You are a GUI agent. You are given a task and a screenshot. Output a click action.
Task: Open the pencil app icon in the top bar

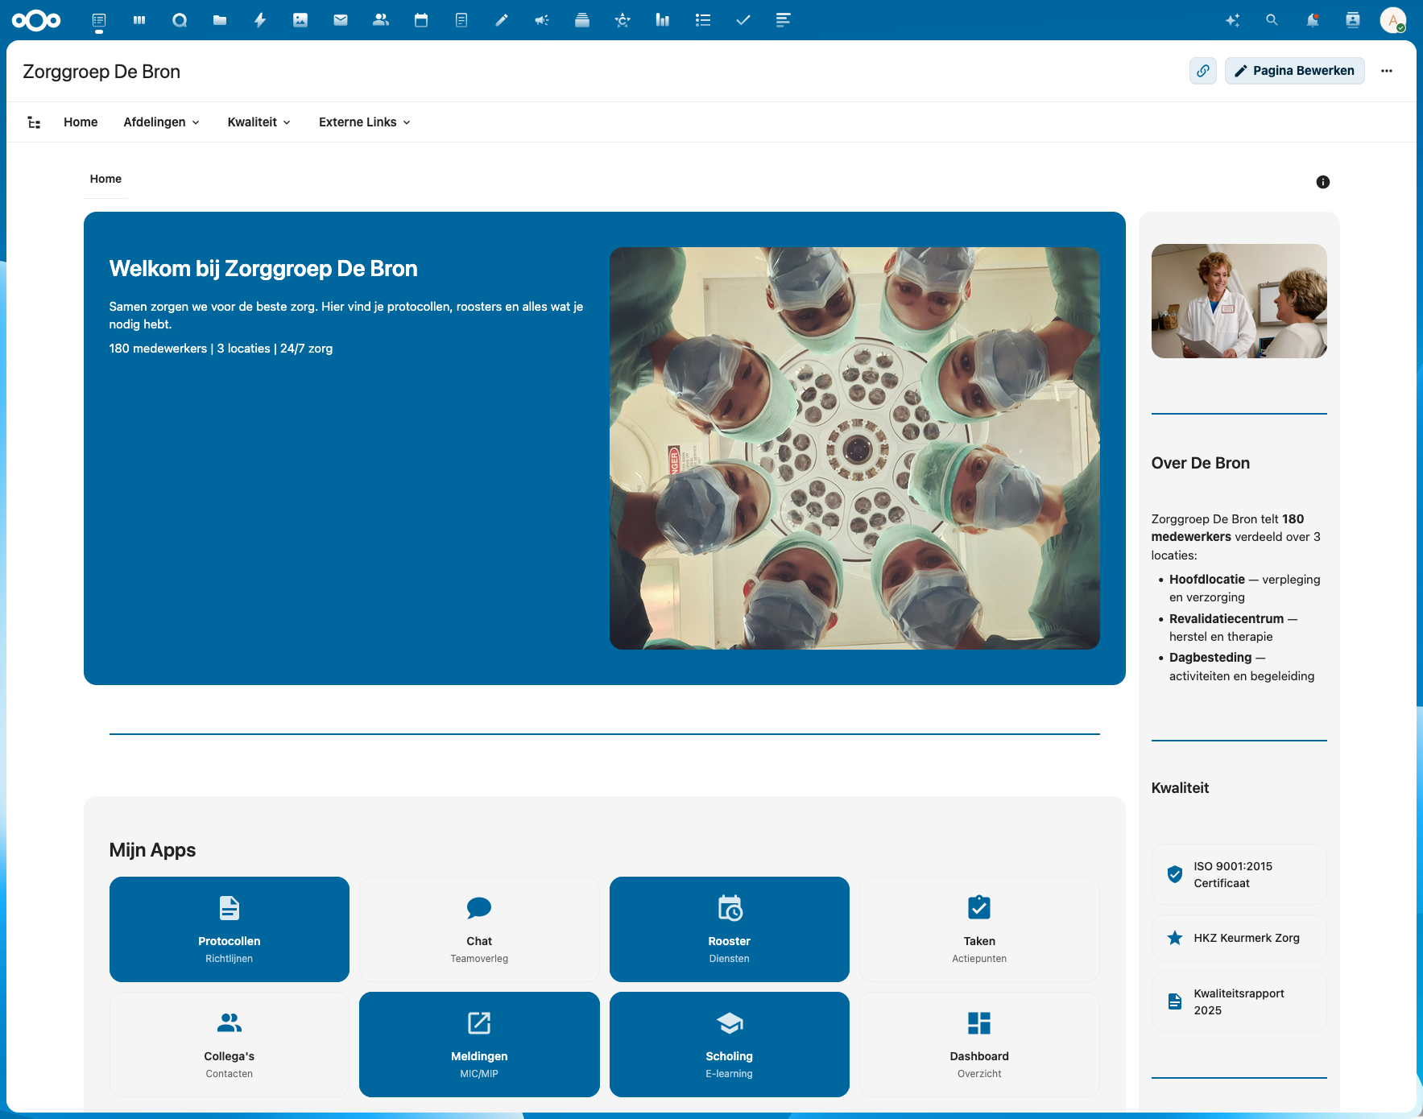click(x=502, y=20)
